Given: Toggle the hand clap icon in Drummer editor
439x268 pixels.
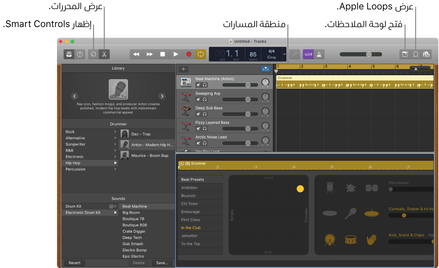Looking at the screenshot, I should click(x=371, y=239).
